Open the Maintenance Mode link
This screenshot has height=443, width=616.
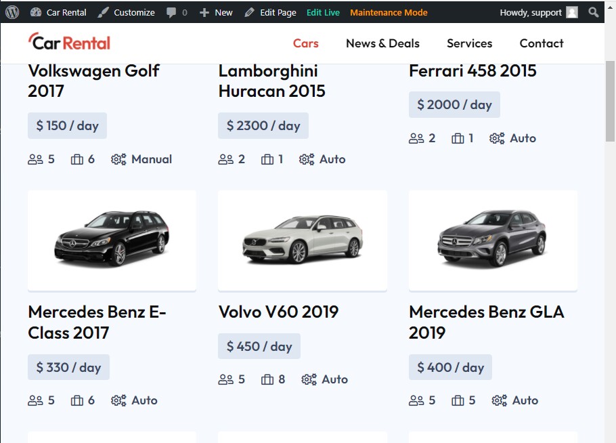(x=389, y=12)
